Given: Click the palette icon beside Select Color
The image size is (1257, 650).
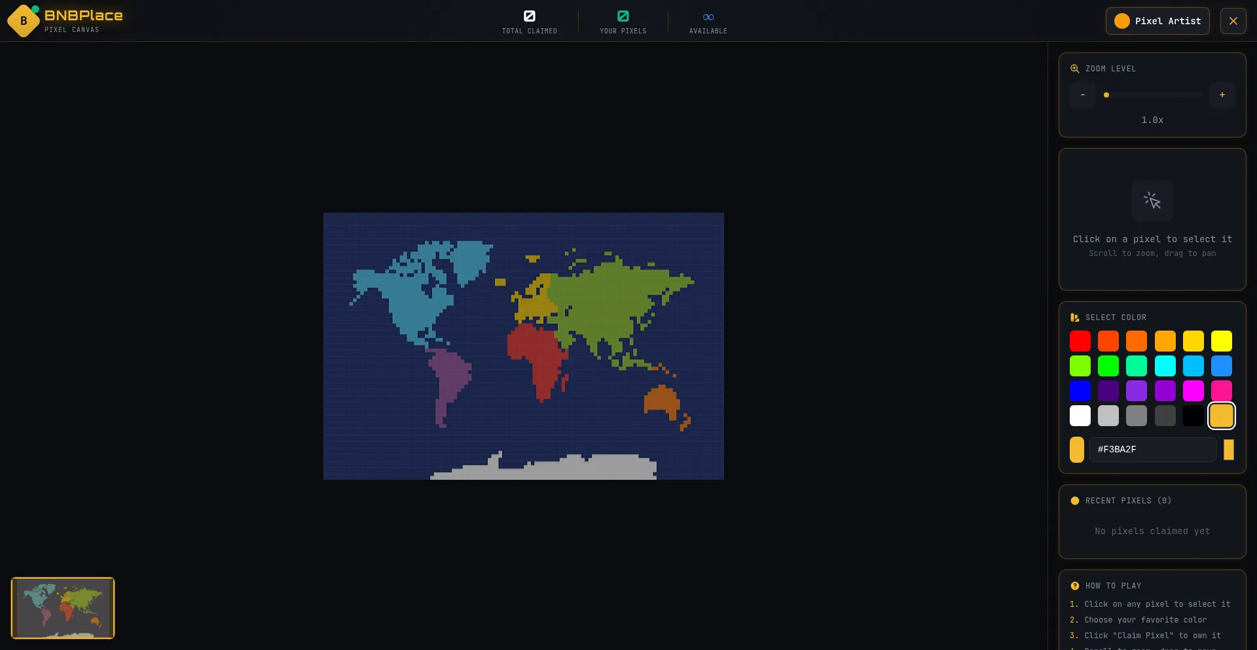Looking at the screenshot, I should tap(1074, 317).
